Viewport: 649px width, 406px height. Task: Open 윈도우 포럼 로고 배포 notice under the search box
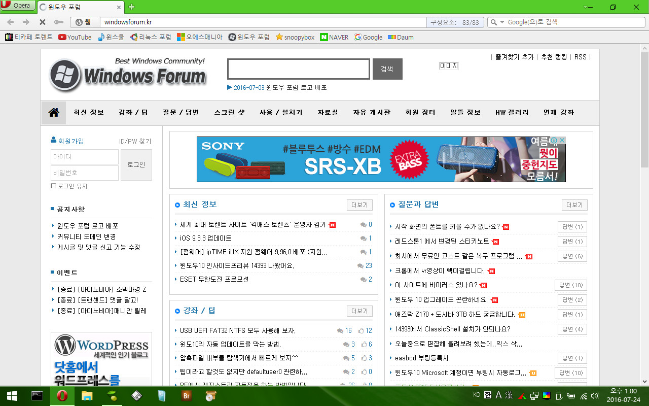click(296, 87)
